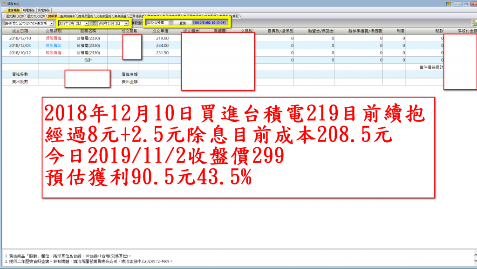The height and width of the screenshot is (269, 477).
Task: Sort by the 股票名稱 column header
Action: [88, 31]
